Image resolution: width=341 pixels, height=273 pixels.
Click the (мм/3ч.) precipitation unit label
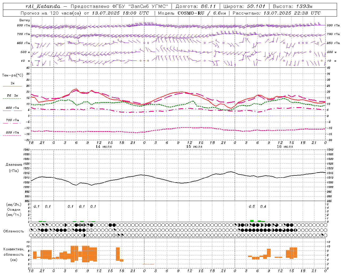[x=14, y=205]
